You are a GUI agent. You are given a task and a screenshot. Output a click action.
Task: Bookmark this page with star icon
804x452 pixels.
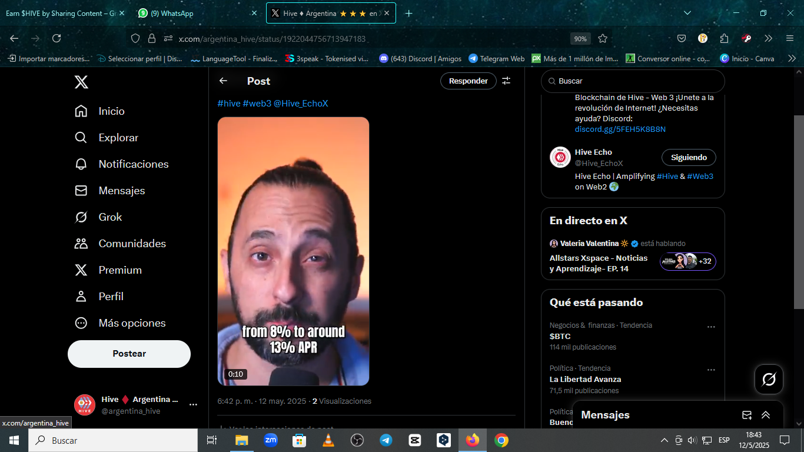[x=603, y=38]
